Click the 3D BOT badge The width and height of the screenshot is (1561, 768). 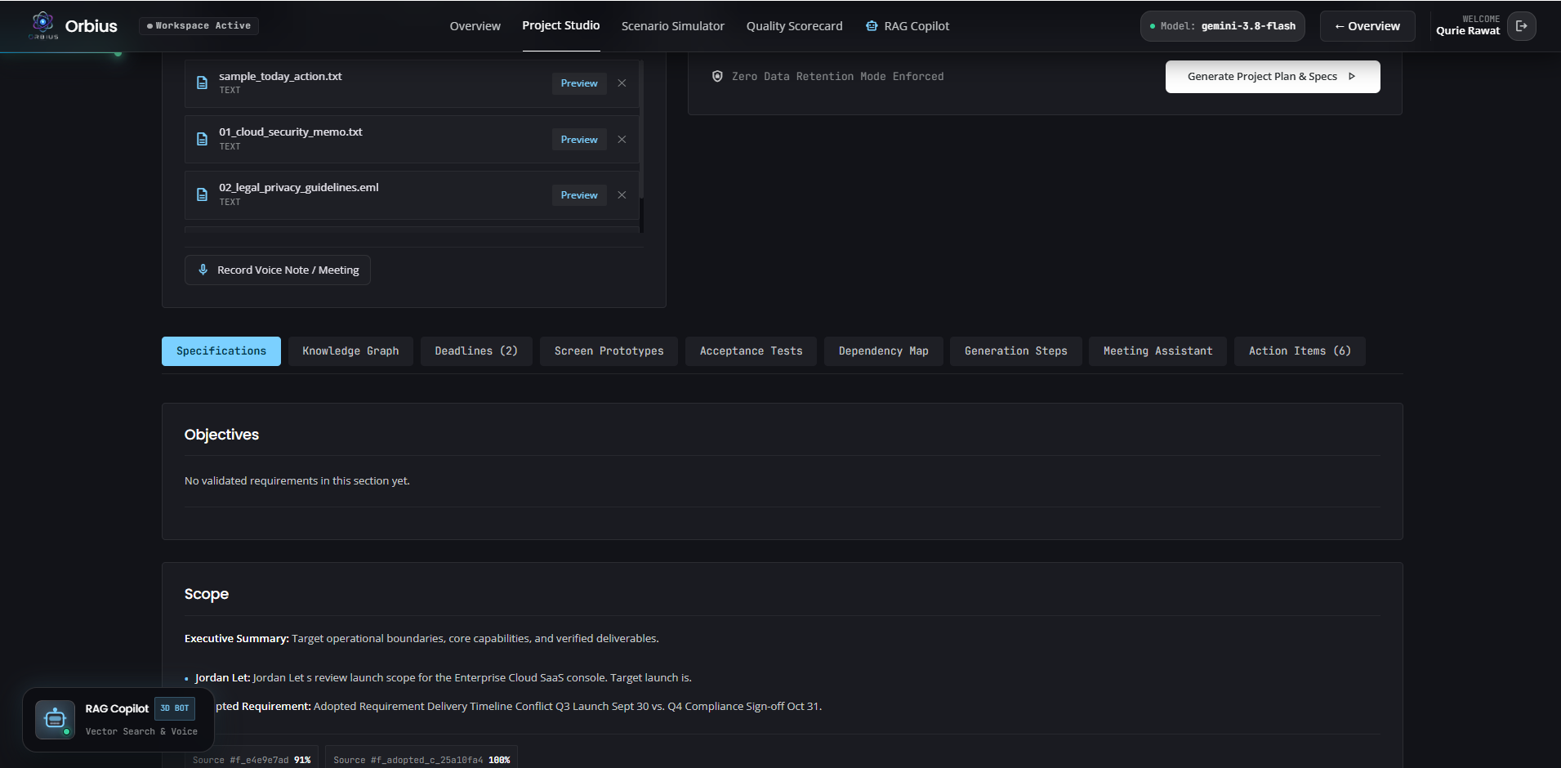click(175, 708)
